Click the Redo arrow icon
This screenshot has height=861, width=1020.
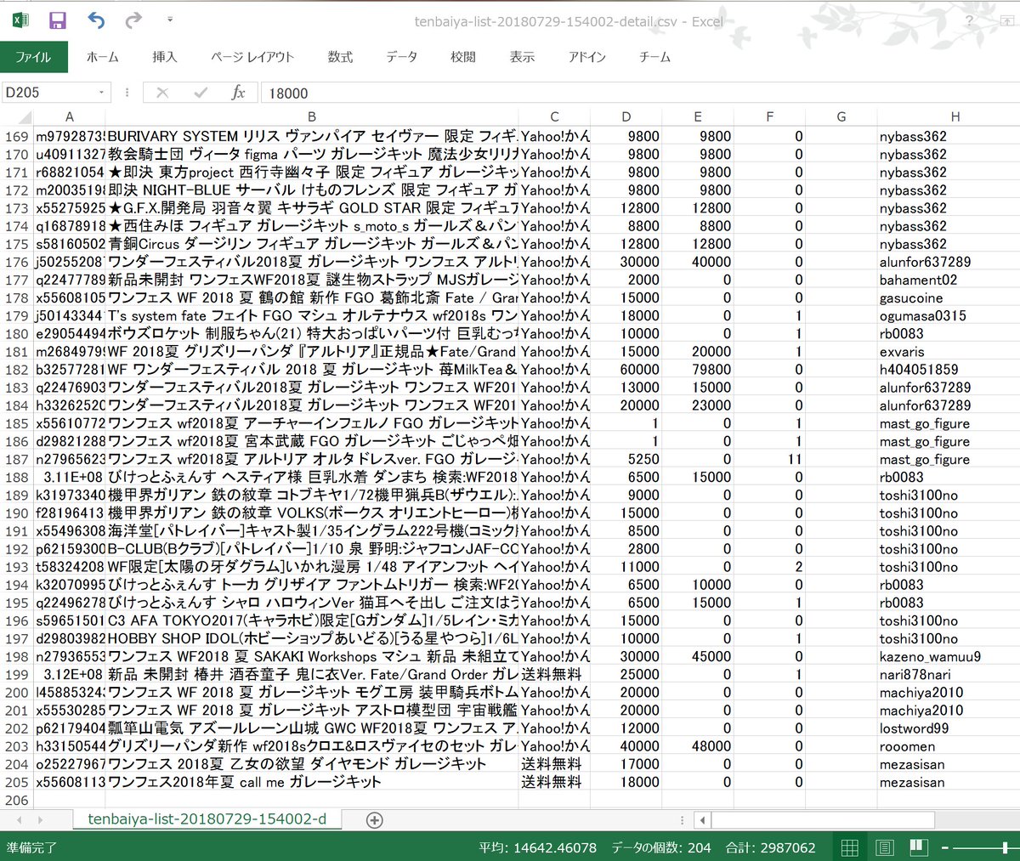[x=133, y=20]
